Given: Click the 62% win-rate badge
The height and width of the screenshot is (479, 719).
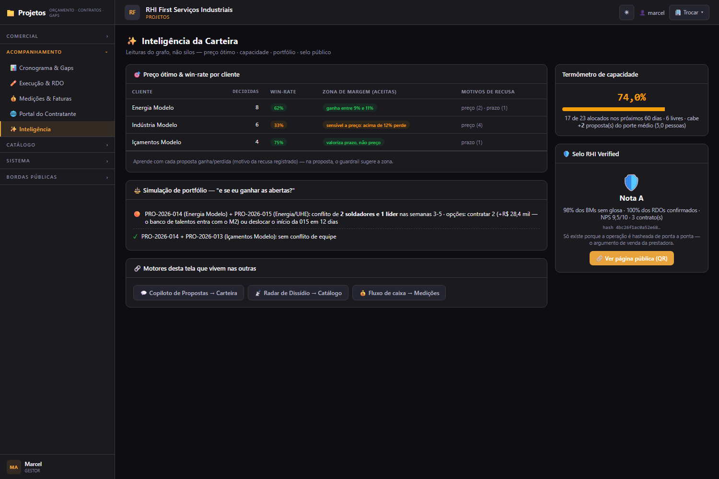Looking at the screenshot, I should 278,108.
